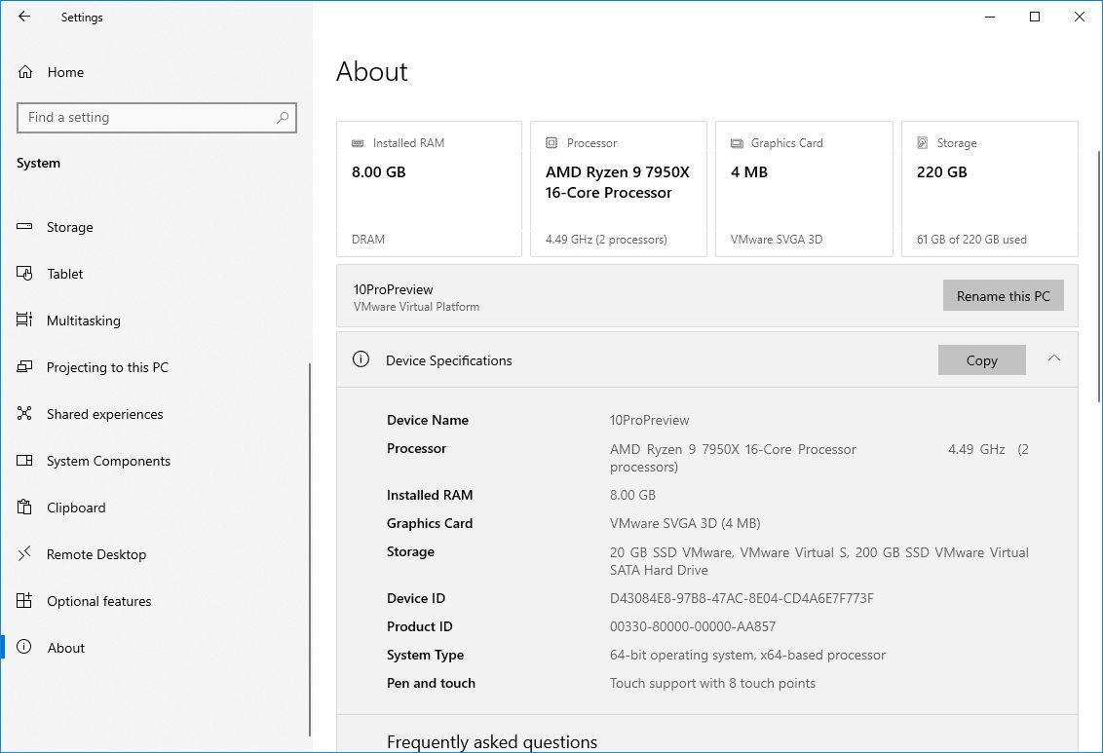Click the Device Specifications info icon
The width and height of the screenshot is (1103, 753).
click(361, 359)
